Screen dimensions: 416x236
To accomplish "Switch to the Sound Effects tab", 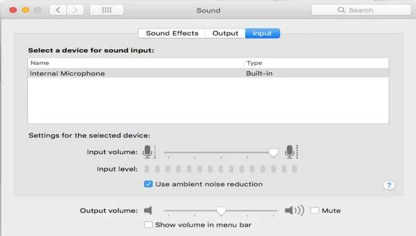I will [x=172, y=33].
